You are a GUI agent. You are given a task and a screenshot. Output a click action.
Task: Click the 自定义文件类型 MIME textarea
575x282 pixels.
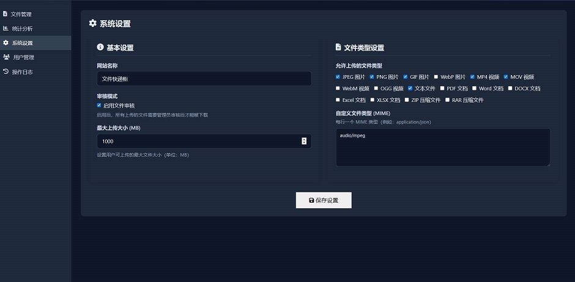[x=443, y=147]
